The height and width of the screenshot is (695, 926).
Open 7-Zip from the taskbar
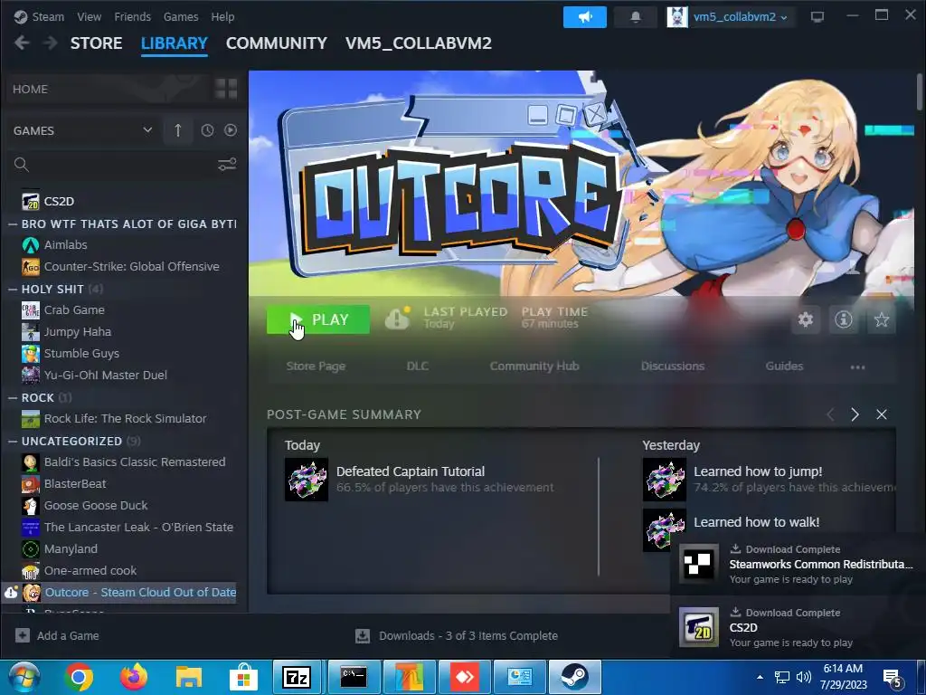tap(297, 677)
